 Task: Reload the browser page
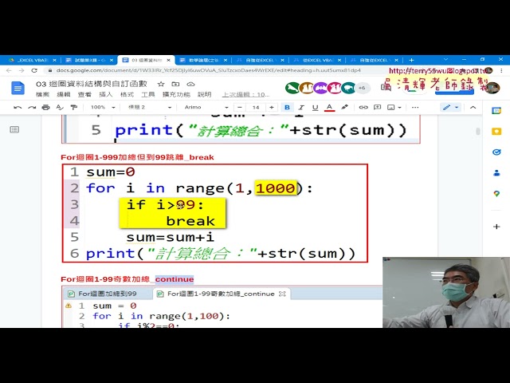click(34, 70)
